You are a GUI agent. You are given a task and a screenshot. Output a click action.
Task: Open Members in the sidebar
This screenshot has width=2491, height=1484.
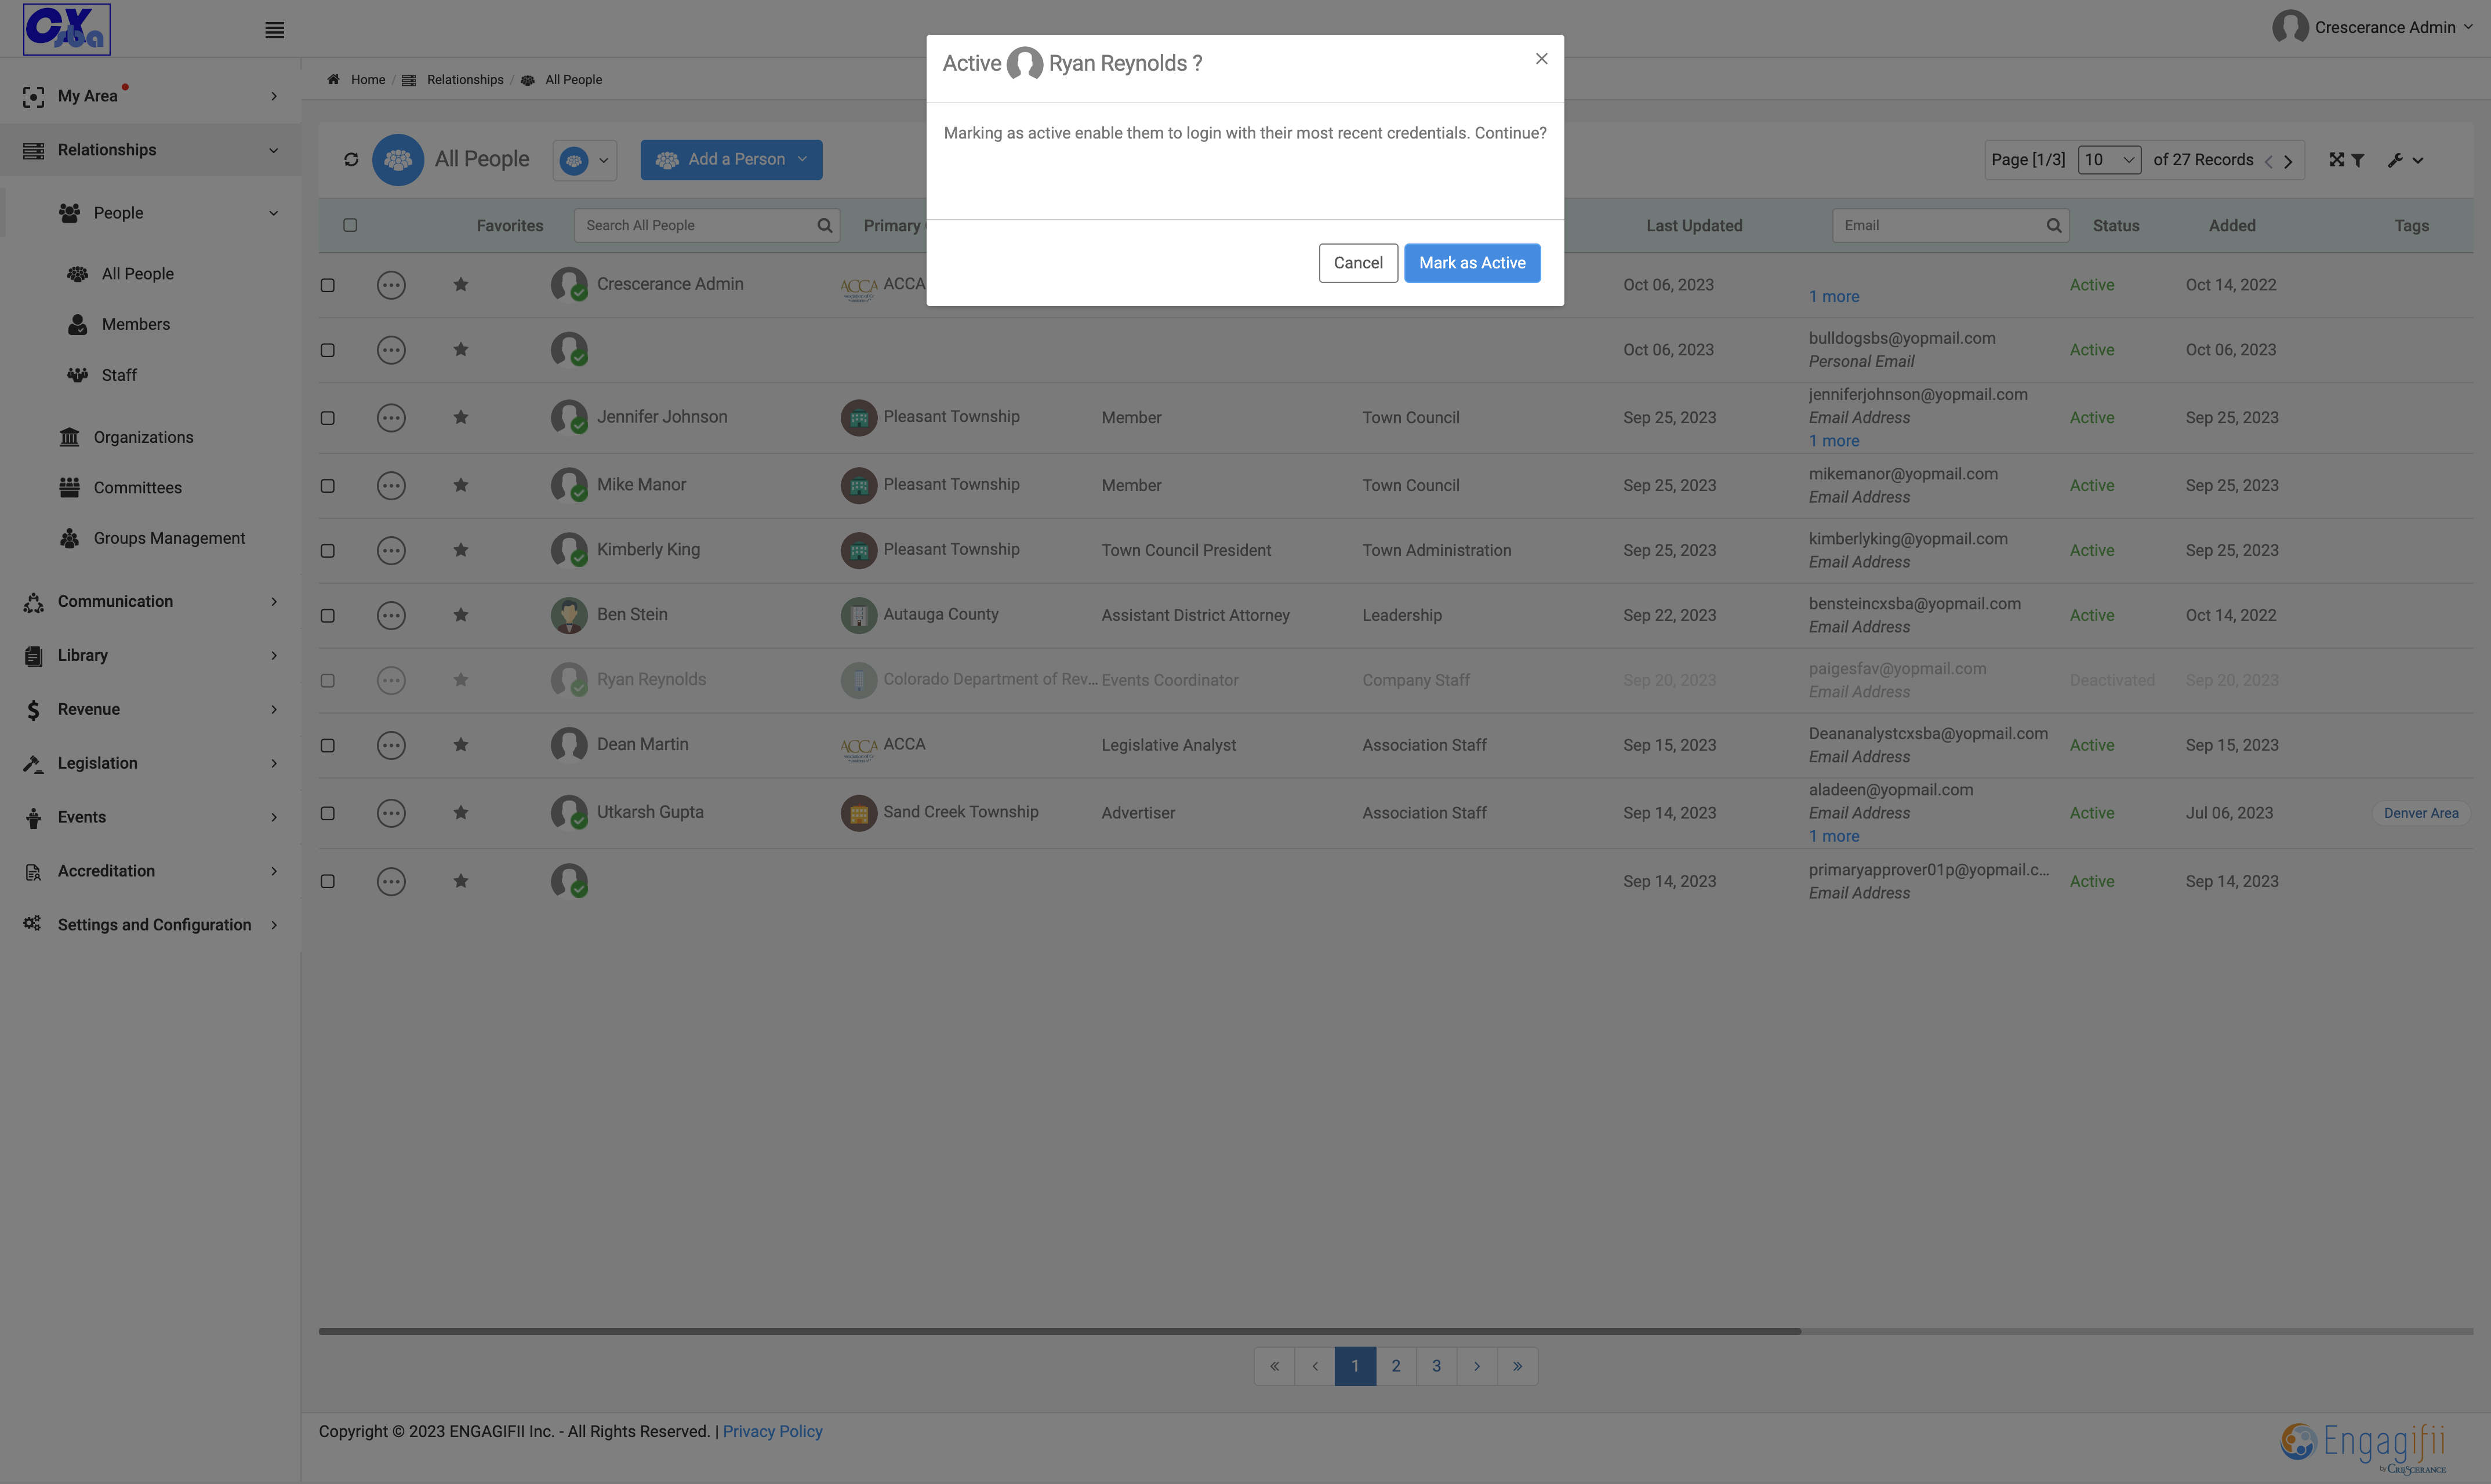click(x=136, y=324)
